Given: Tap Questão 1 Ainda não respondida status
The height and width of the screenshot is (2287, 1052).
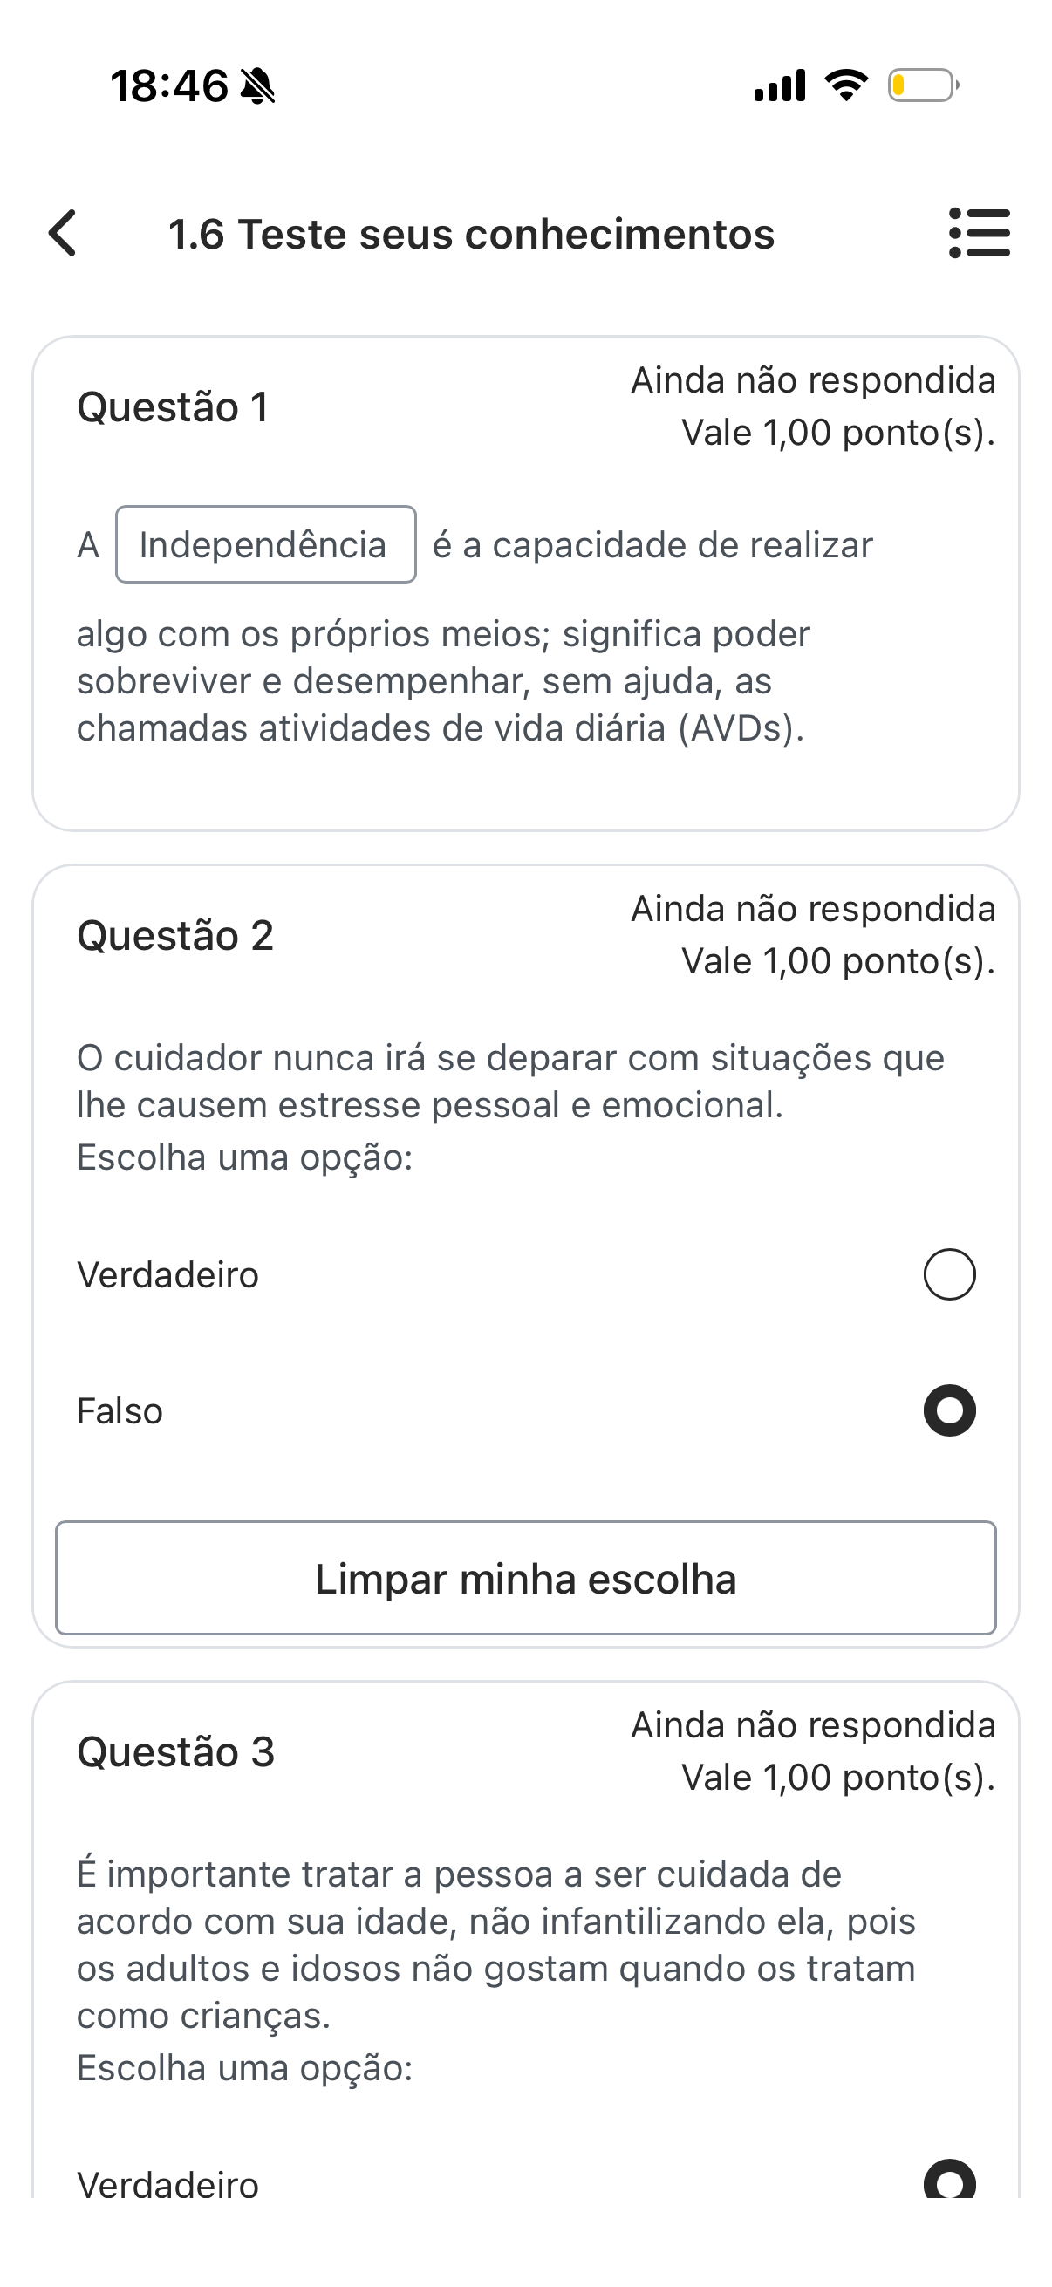Looking at the screenshot, I should (x=813, y=380).
